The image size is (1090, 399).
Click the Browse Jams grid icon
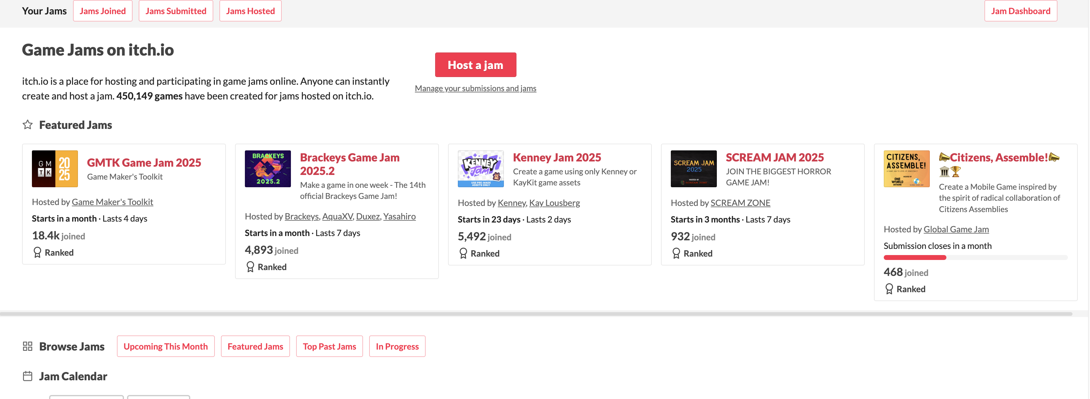[28, 347]
